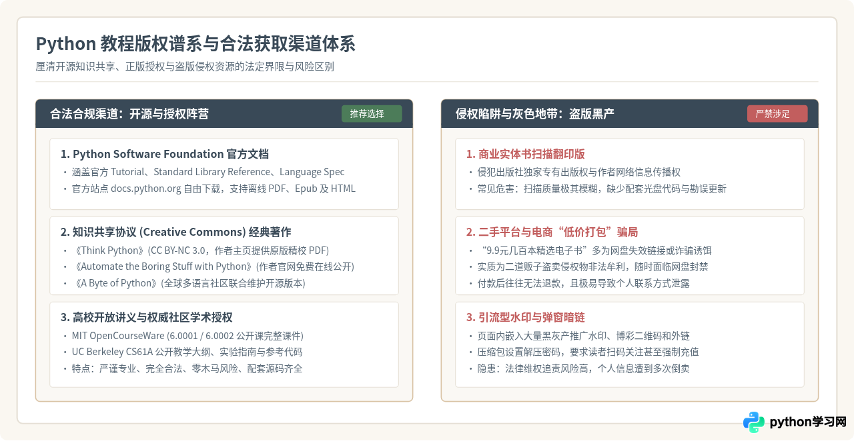
Task: Click the 严禁涉足 red badge
Action: coord(777,114)
